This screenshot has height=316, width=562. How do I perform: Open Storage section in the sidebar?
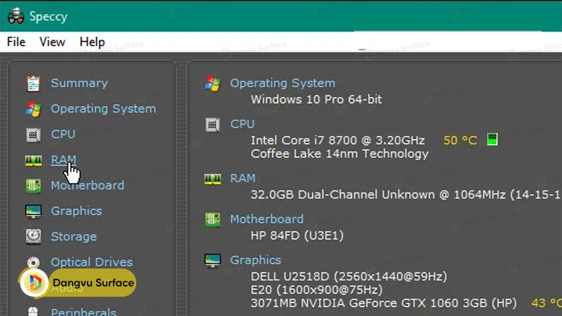click(x=74, y=237)
